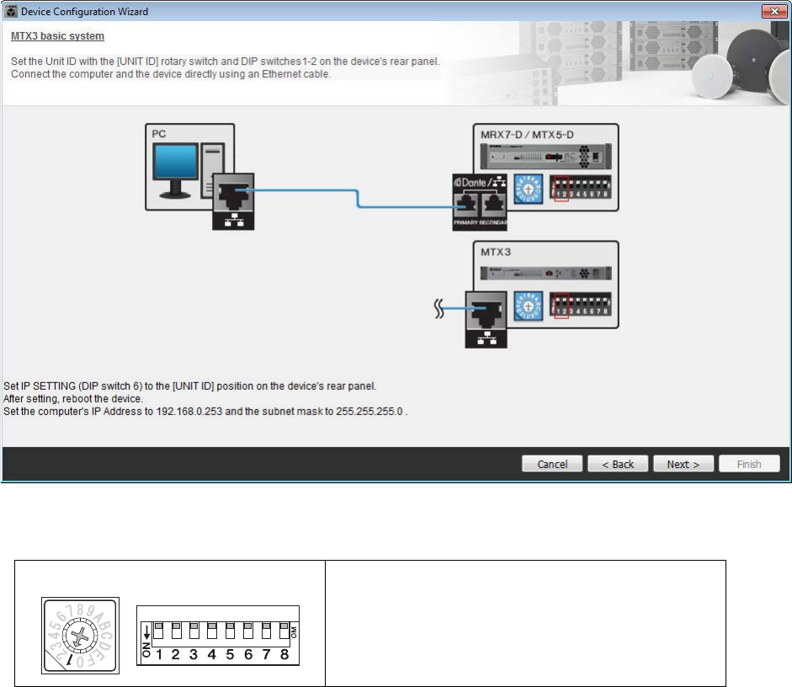Click the Ethernet cable connection instruction text

[x=171, y=74]
